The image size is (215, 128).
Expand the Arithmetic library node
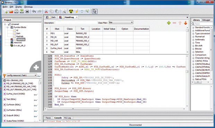click(x=193, y=40)
